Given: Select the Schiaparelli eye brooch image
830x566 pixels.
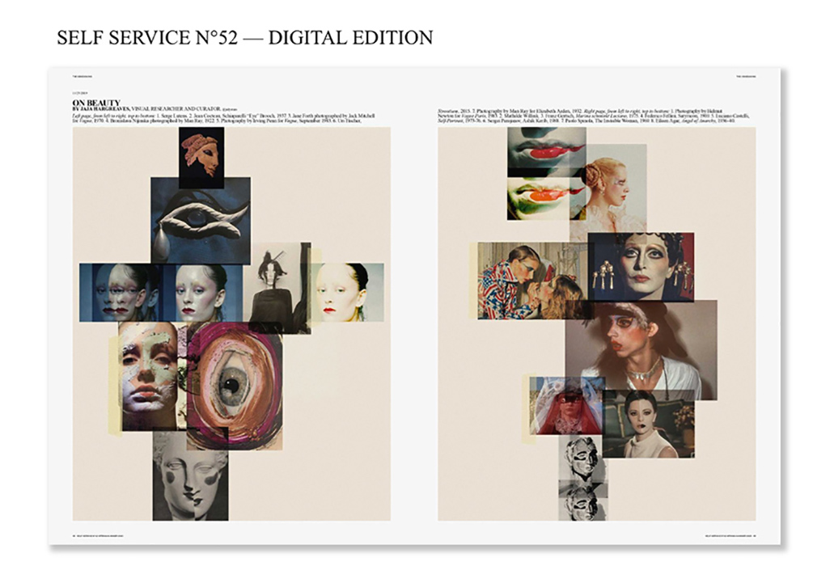Looking at the screenshot, I should tap(201, 220).
